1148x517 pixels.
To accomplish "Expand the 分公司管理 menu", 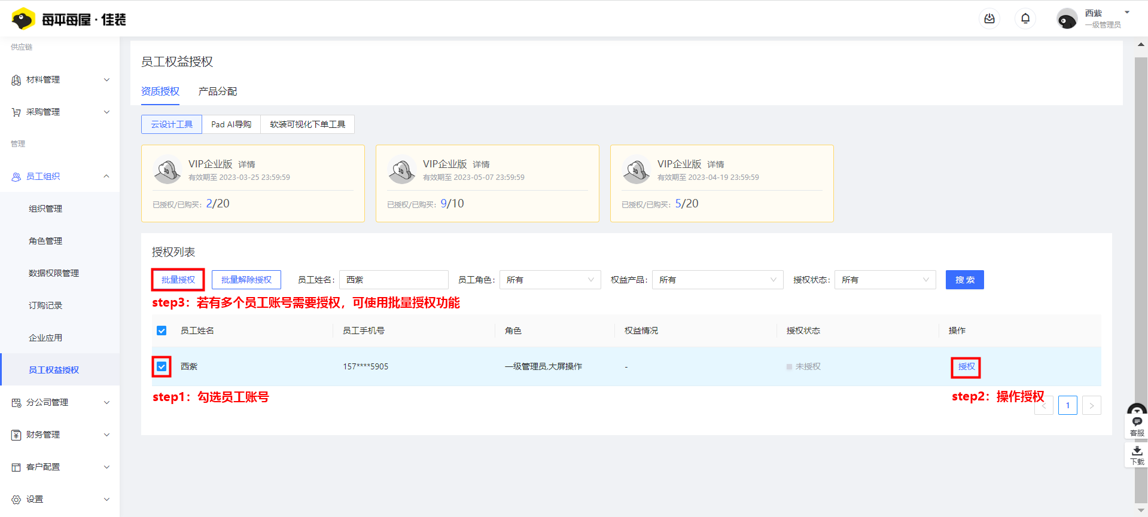I will pos(106,402).
